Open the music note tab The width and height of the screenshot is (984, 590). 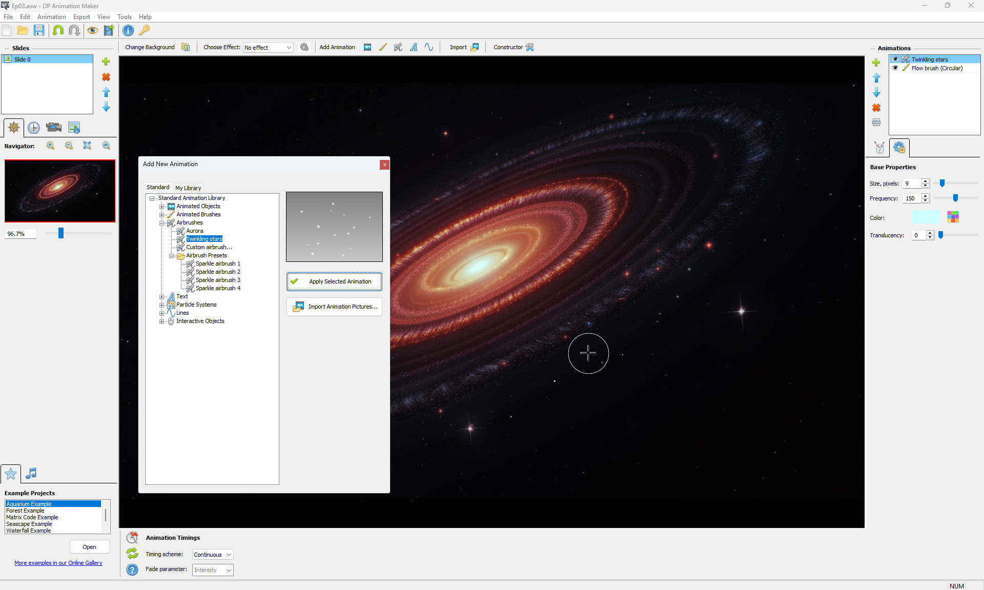tap(31, 473)
